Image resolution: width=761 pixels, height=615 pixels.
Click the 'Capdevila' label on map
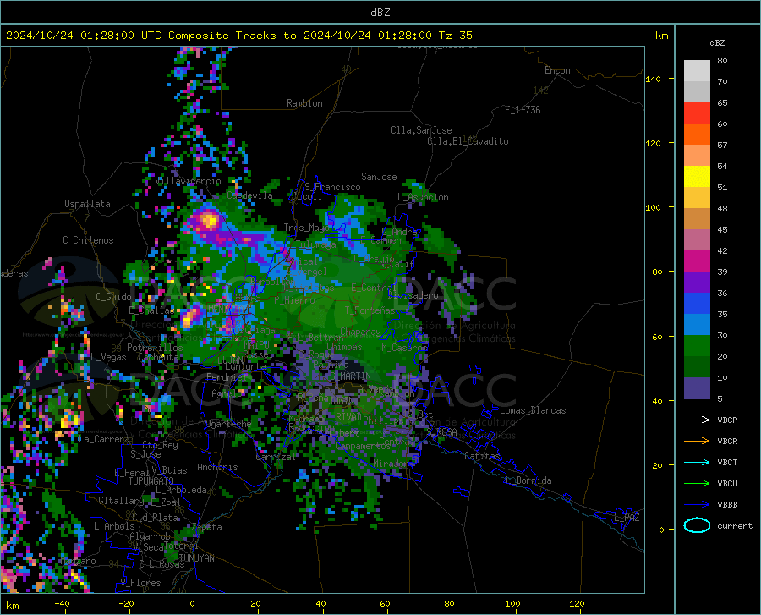click(249, 195)
